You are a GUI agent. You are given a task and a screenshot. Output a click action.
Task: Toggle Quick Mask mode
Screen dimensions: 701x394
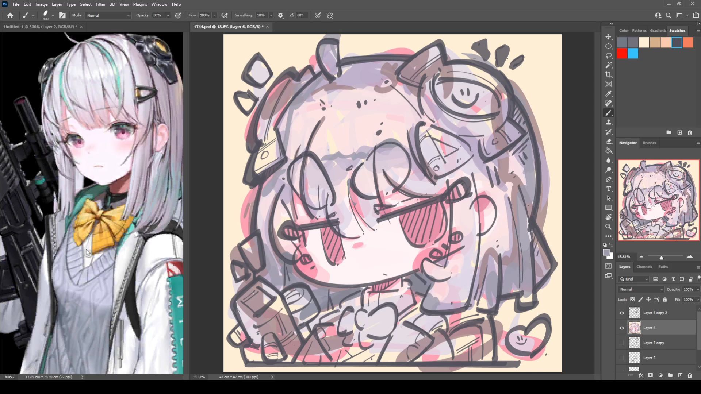pos(609,266)
